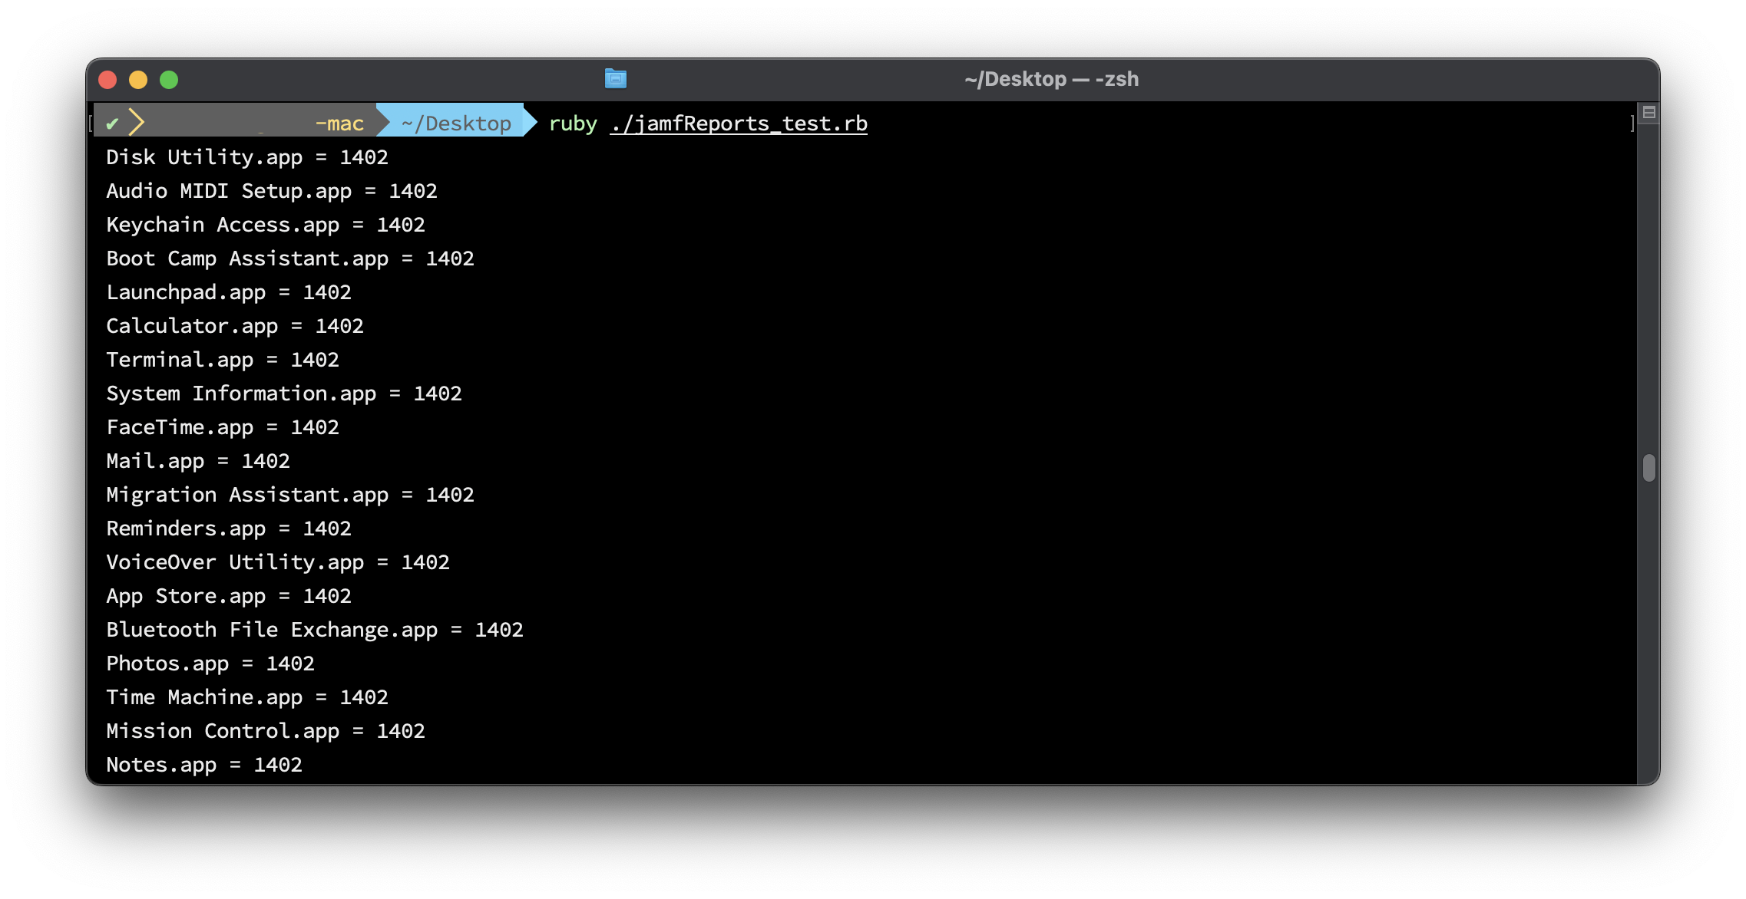Click the ruby command word
The height and width of the screenshot is (899, 1746).
(x=573, y=123)
